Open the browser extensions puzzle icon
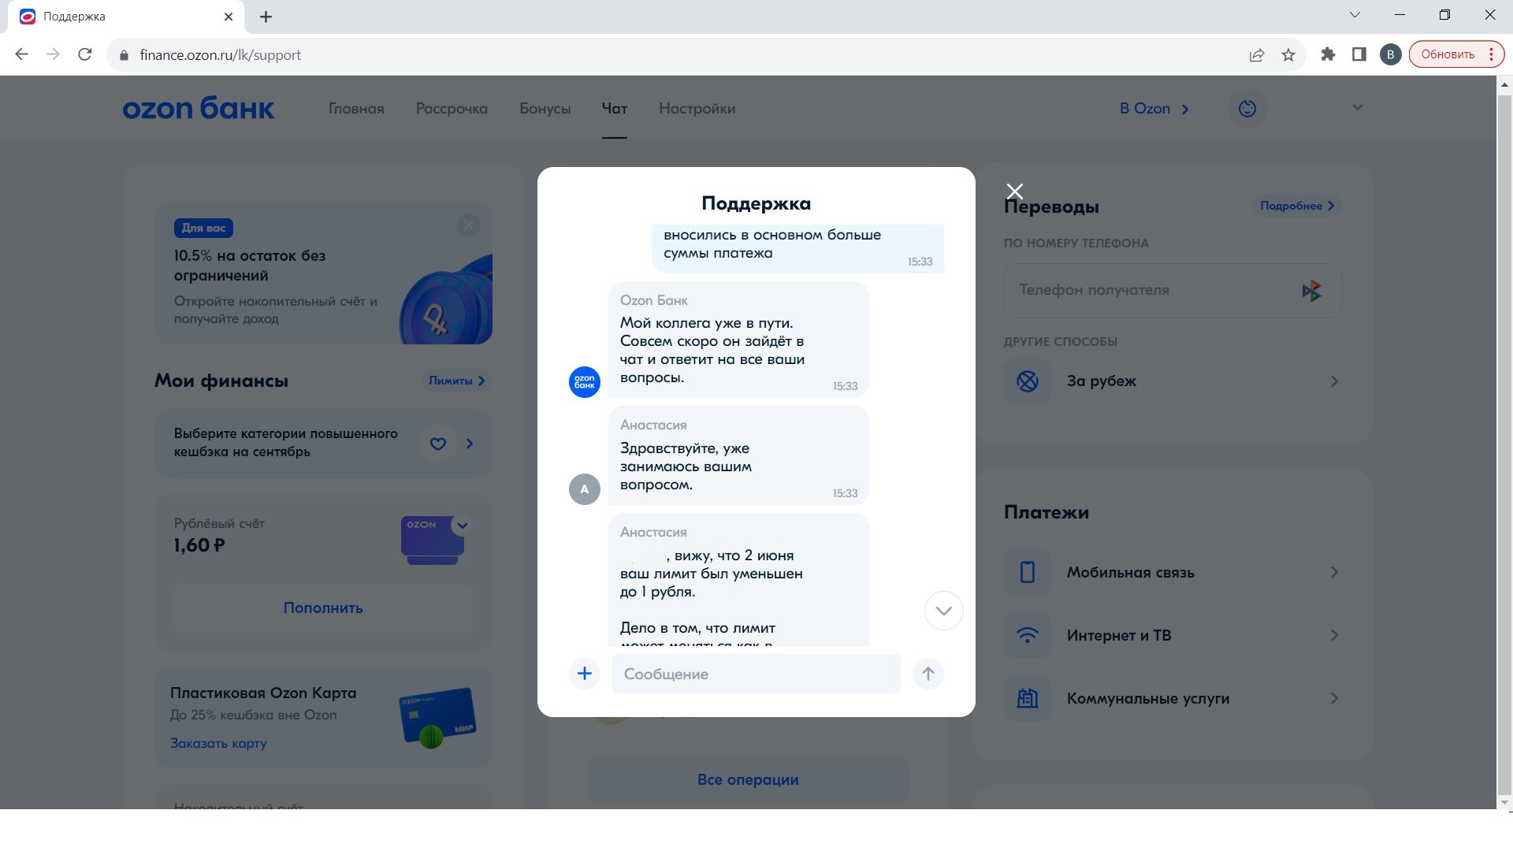 (1328, 55)
